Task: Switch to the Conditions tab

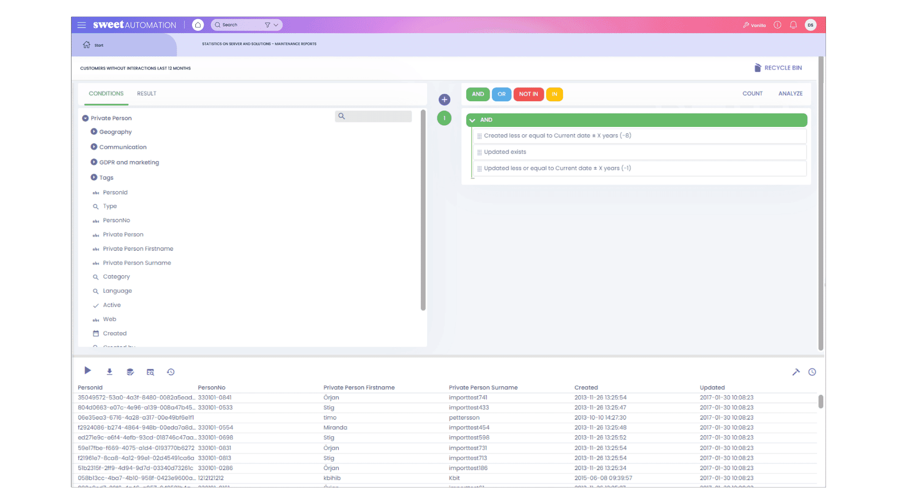Action: (x=106, y=94)
